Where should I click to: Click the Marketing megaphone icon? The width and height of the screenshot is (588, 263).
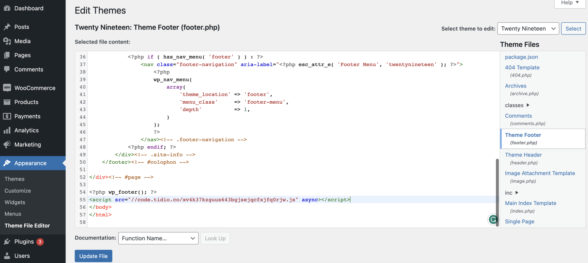coord(7,144)
